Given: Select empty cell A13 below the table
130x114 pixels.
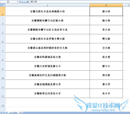Looking at the screenshot, I should coord(48,103).
